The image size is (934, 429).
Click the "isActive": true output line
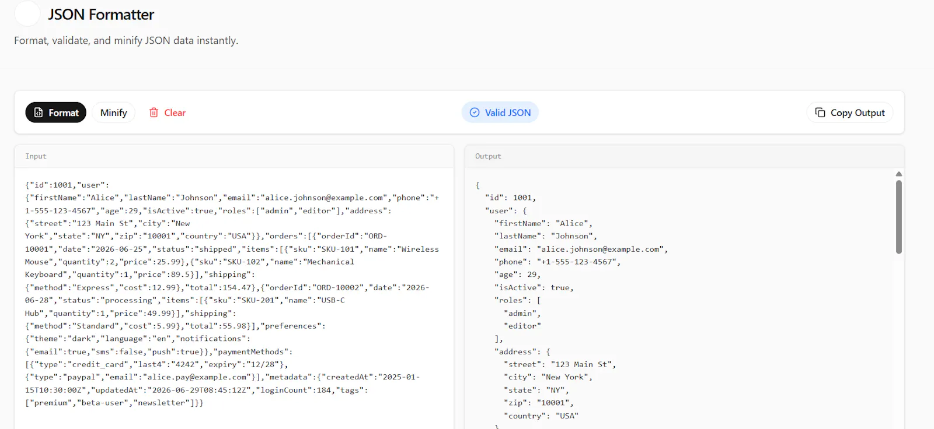[x=534, y=287]
